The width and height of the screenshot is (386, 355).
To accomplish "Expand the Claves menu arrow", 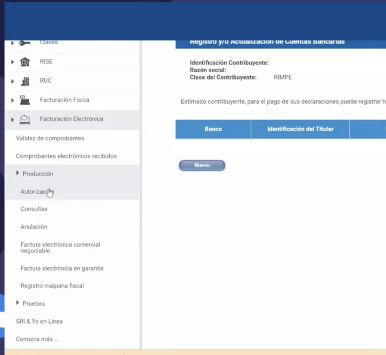I will (12, 43).
